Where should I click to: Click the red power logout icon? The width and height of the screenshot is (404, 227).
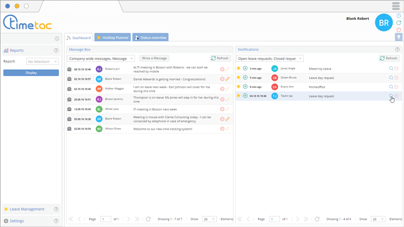click(399, 30)
